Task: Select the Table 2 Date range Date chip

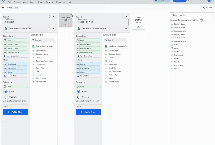Action: pyautogui.click(x=88, y=87)
